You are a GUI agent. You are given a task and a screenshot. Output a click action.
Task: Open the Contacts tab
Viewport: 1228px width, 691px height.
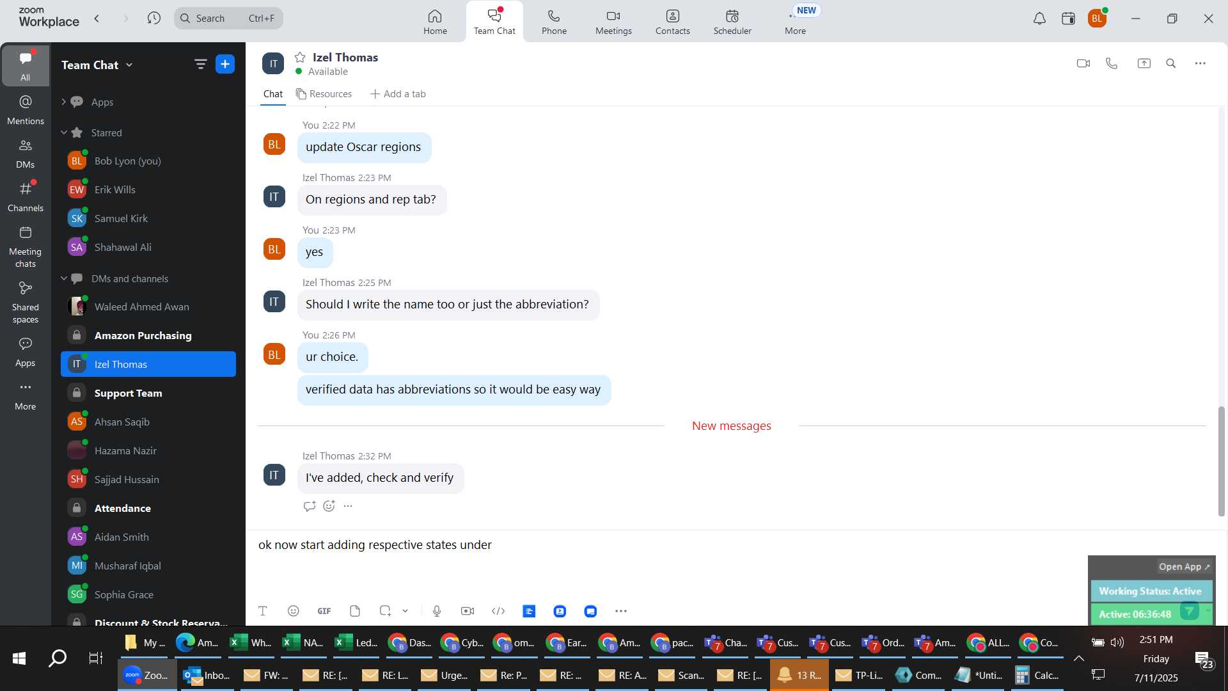[x=672, y=22]
